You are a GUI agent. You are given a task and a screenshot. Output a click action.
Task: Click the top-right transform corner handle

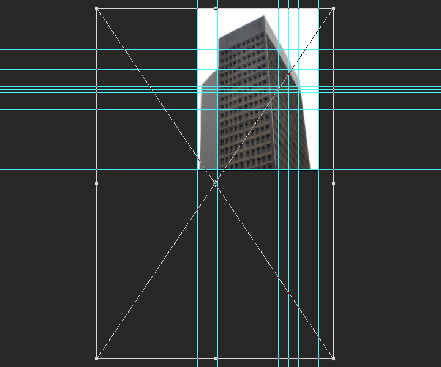pyautogui.click(x=333, y=9)
